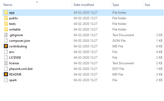The width and height of the screenshot is (164, 101).
Task: Sort files by Name column header
Action: (x=8, y=5)
